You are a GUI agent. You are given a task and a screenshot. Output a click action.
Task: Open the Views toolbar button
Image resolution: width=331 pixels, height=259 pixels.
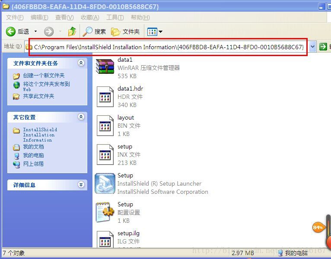[152, 32]
